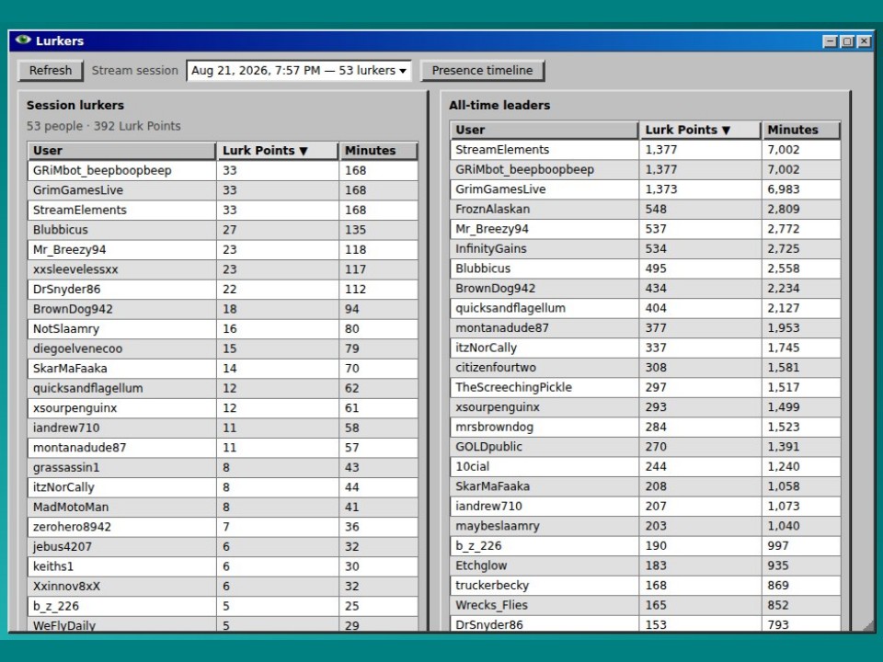This screenshot has width=883, height=662.
Task: Select Xxinnov8xX row
Action: pos(223,586)
